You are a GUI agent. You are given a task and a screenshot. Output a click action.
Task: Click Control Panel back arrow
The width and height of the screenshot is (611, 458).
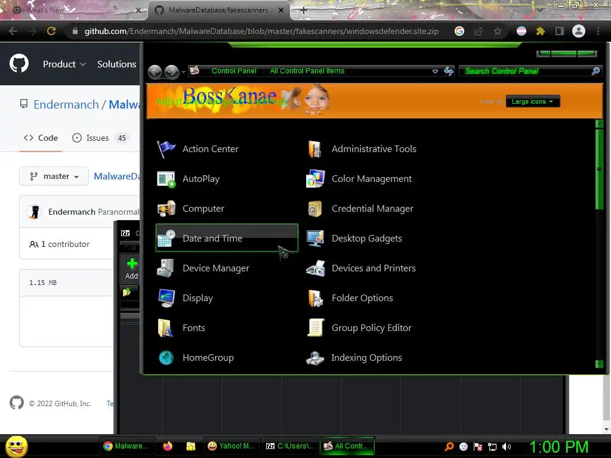point(155,72)
